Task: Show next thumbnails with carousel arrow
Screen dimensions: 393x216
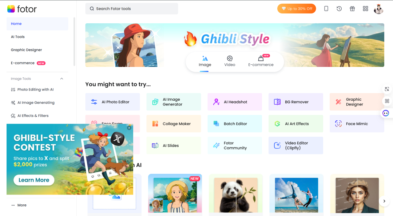Action: coord(384,201)
